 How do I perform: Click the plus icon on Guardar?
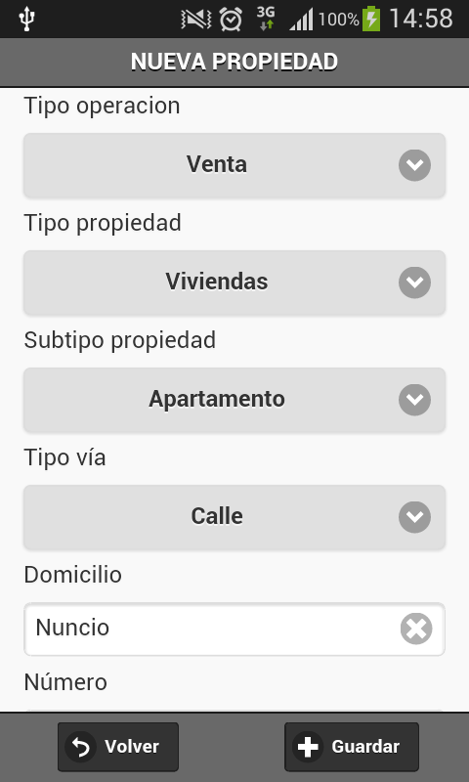[x=308, y=747]
